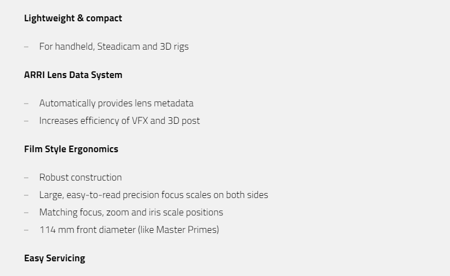
Task: Click the "ARRI Lens Data System" heading
Action: (x=73, y=75)
